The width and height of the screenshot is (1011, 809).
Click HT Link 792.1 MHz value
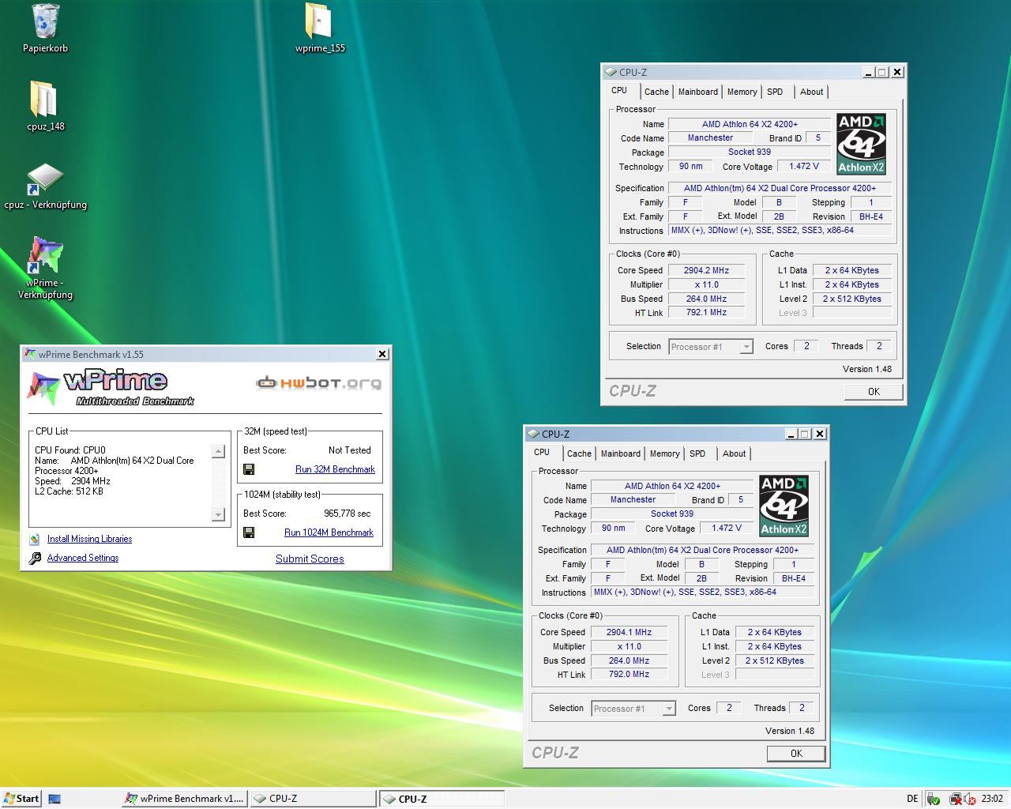tap(706, 312)
